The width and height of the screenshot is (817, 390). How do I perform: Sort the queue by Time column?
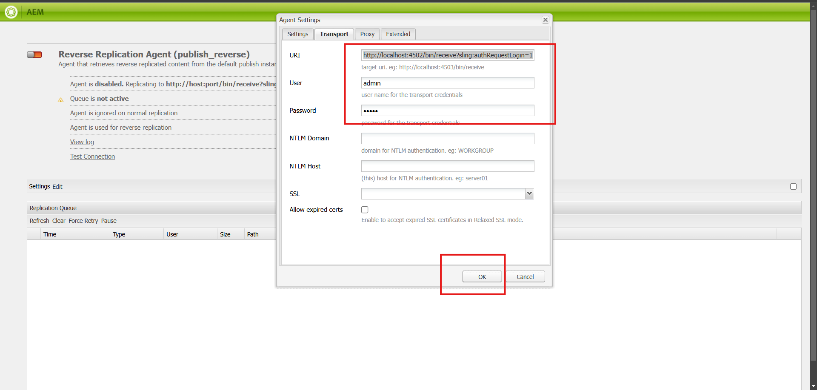(50, 234)
